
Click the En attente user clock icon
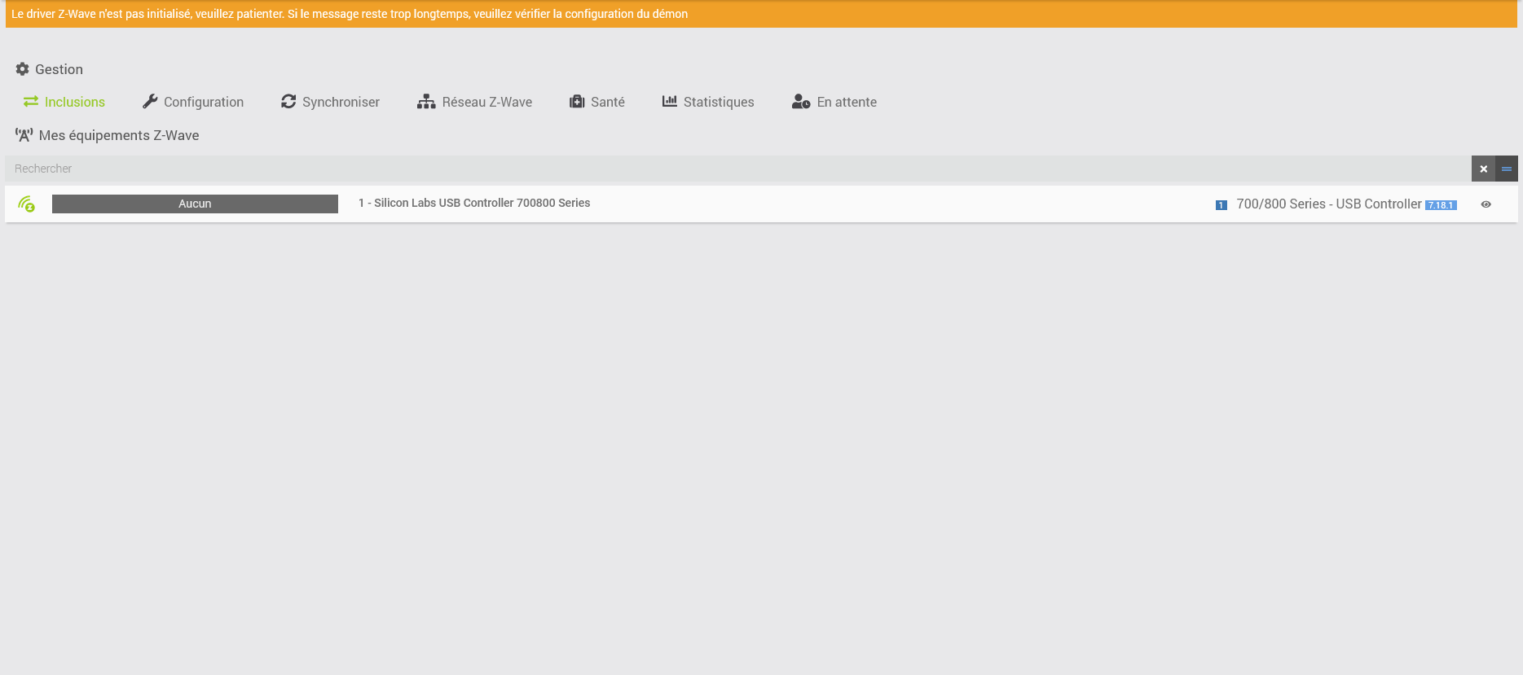(x=801, y=102)
